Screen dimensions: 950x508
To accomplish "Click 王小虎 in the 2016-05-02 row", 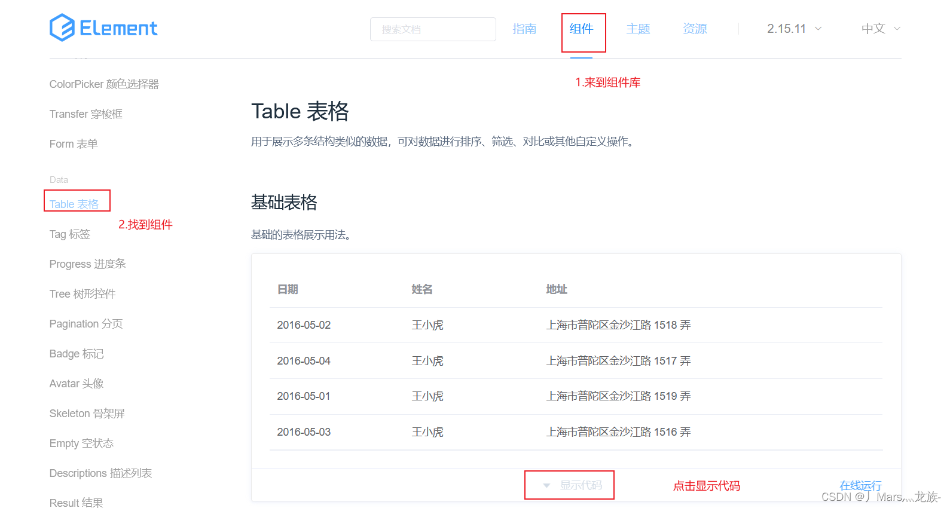I will (427, 325).
